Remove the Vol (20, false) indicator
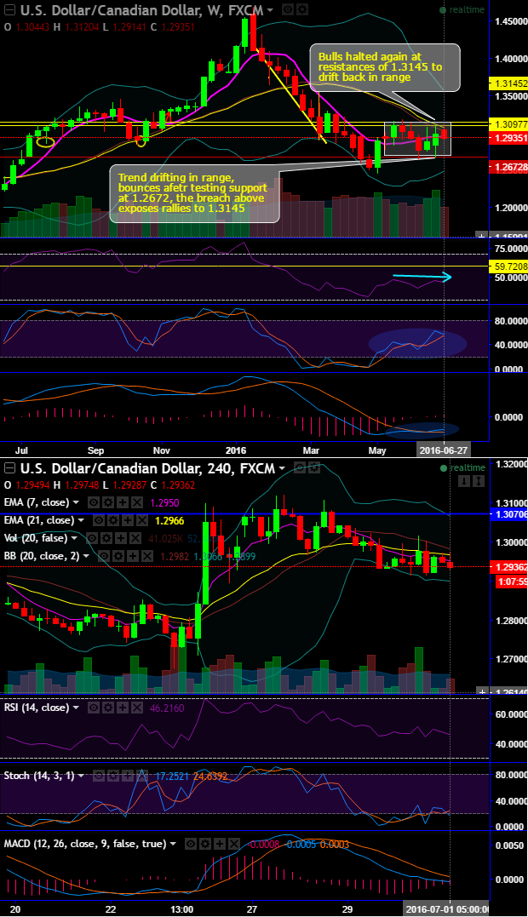This screenshot has width=528, height=917. [135, 538]
